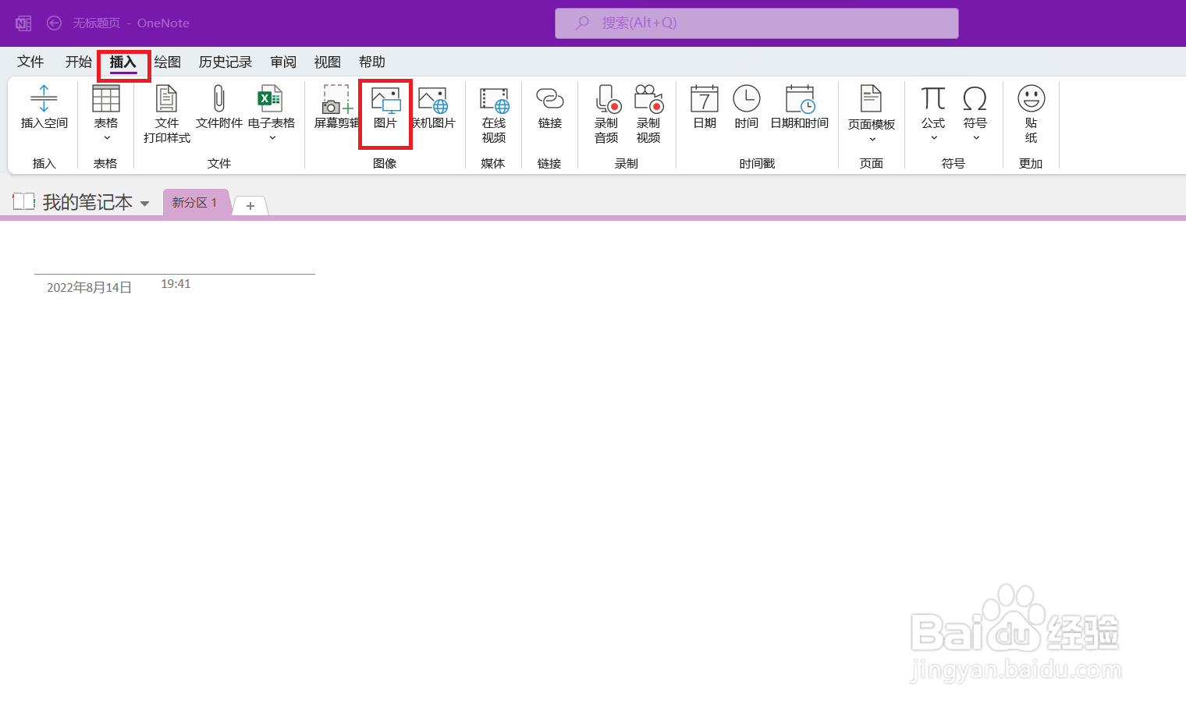Expand the 公式 equation dropdown
Screen dimensions: 1186x710
click(x=932, y=137)
